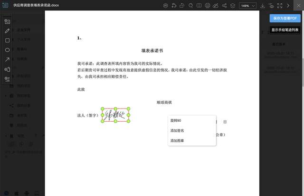Click the right-middle handle of signature box
Image resolution: width=304 pixels, height=196 pixels.
(x=128, y=115)
